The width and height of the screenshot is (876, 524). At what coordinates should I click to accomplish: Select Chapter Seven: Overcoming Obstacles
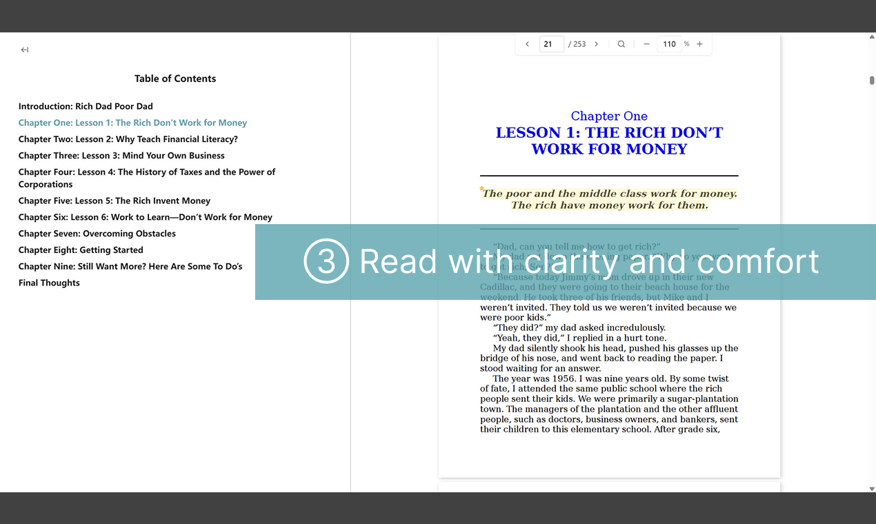[97, 234]
